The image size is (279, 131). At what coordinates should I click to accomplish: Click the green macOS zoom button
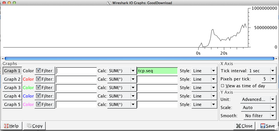[x=14, y=3]
